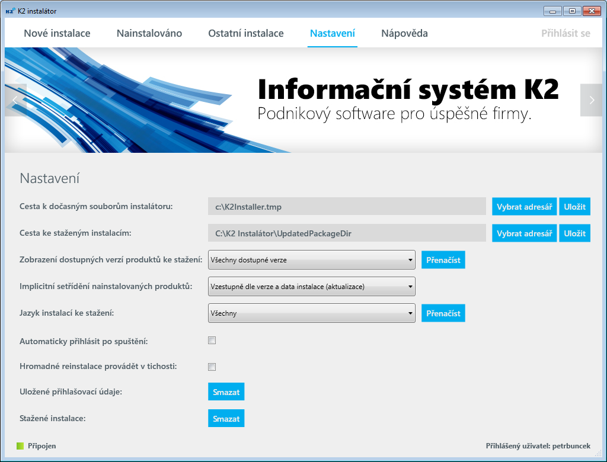Choose directory for temporary installer files

click(524, 207)
